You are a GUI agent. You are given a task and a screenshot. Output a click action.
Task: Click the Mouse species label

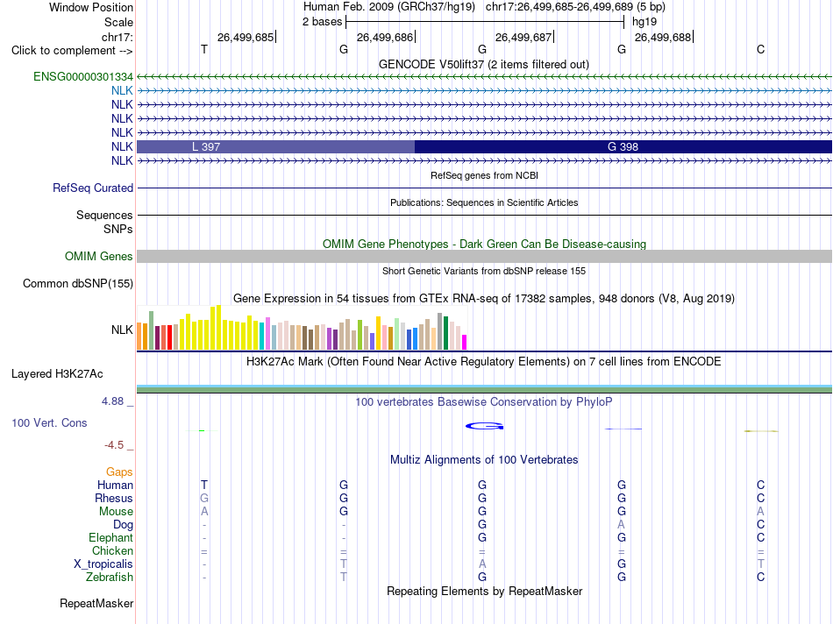(116, 512)
